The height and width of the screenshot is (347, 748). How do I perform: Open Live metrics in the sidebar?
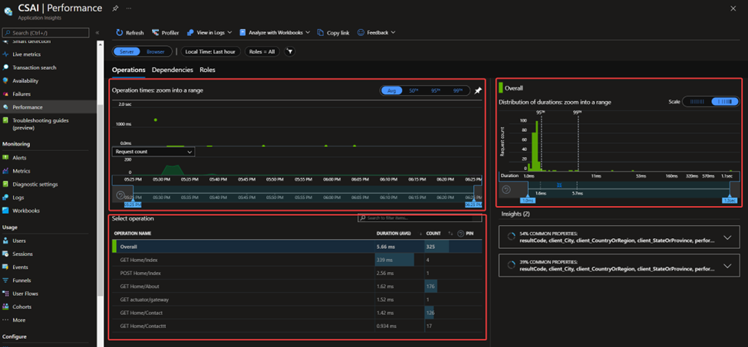tap(27, 54)
